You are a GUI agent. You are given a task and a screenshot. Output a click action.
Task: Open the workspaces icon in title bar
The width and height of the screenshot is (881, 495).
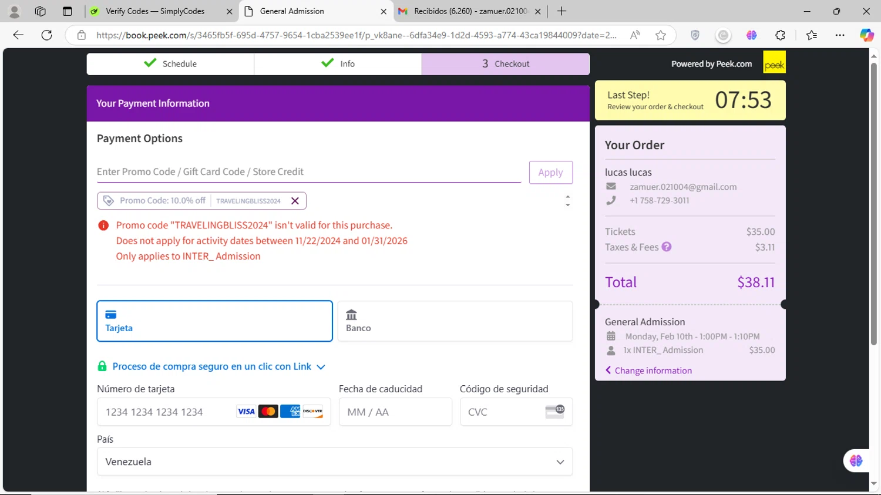tap(40, 11)
